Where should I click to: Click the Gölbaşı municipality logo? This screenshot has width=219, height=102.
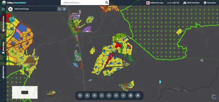pyautogui.click(x=4, y=2)
